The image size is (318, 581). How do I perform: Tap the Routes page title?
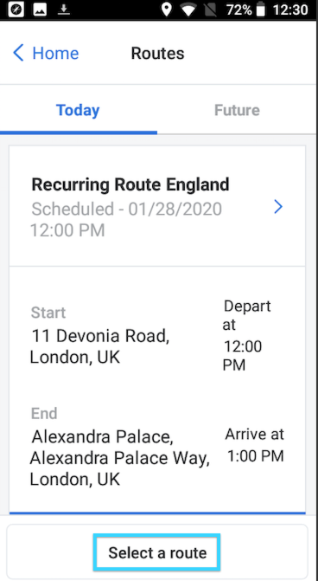(x=157, y=54)
